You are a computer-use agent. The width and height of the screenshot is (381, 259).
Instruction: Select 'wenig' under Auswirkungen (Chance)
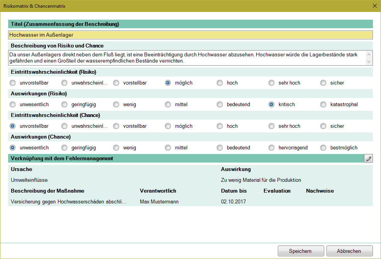[x=116, y=148]
